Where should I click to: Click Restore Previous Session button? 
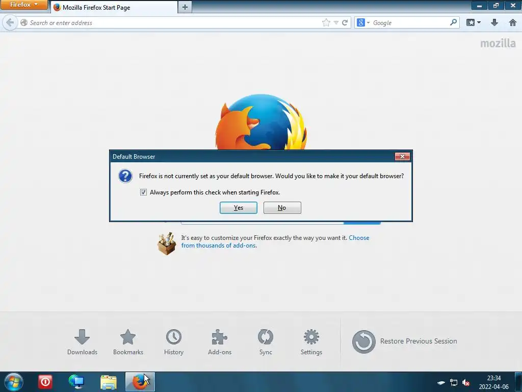click(404, 341)
